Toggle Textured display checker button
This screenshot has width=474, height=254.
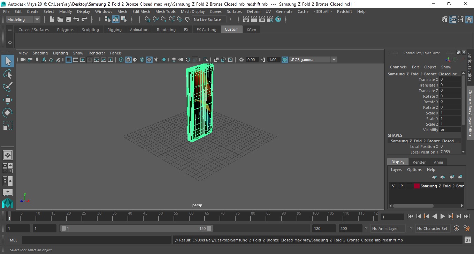[x=149, y=60]
